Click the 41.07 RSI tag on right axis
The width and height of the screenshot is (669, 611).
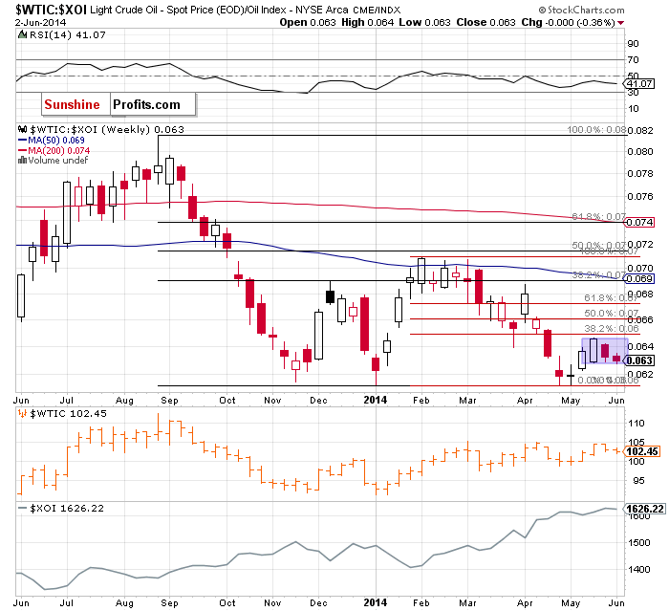(x=640, y=84)
